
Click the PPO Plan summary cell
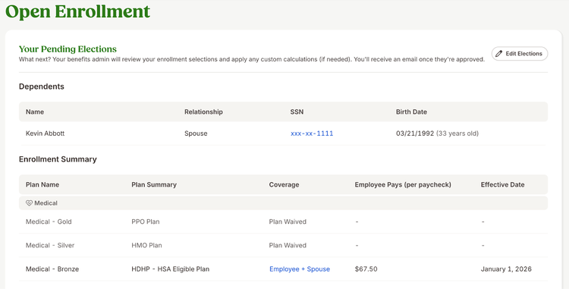(145, 221)
